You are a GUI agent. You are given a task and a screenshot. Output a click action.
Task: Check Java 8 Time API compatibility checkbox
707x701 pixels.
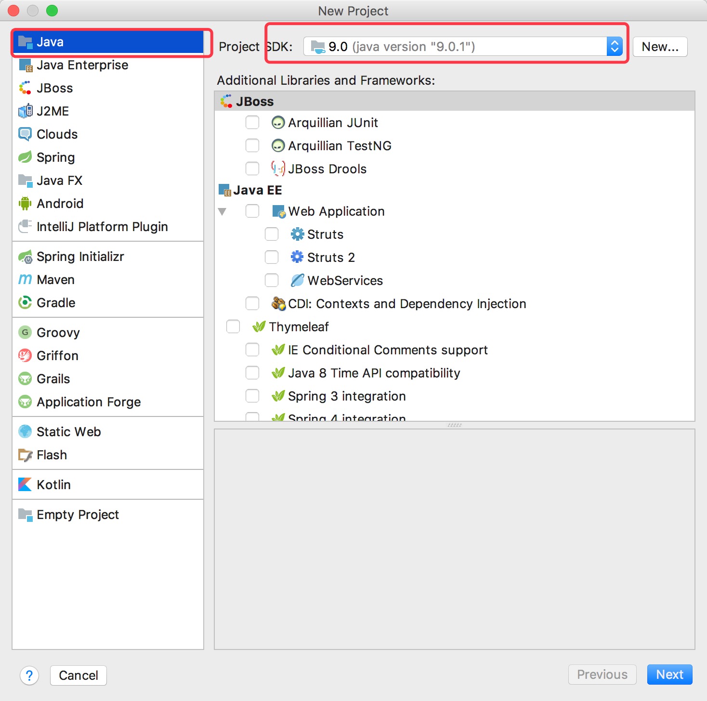point(252,373)
